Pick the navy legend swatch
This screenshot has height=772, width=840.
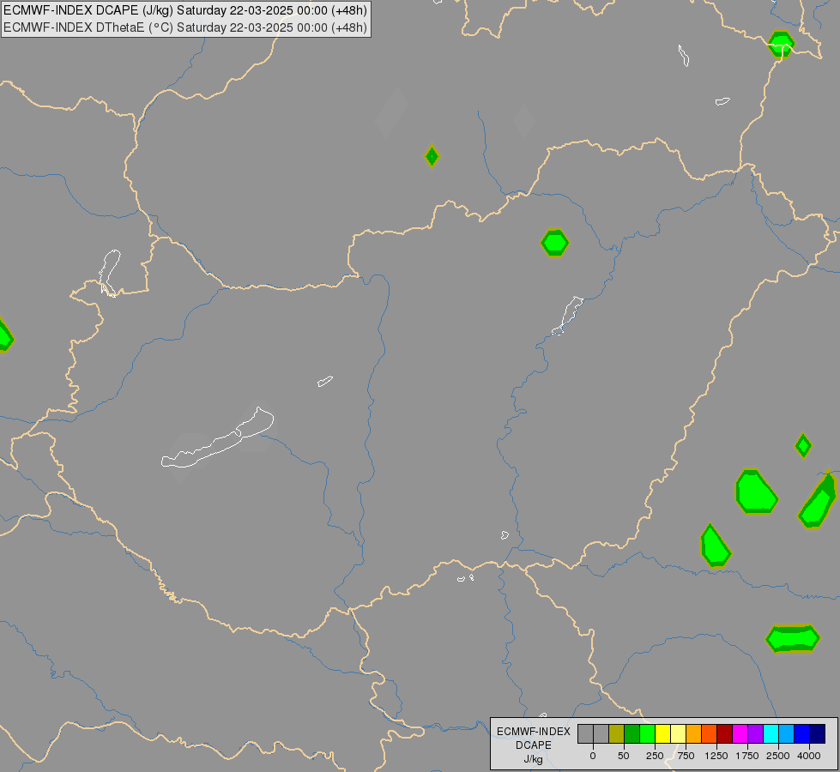818,733
